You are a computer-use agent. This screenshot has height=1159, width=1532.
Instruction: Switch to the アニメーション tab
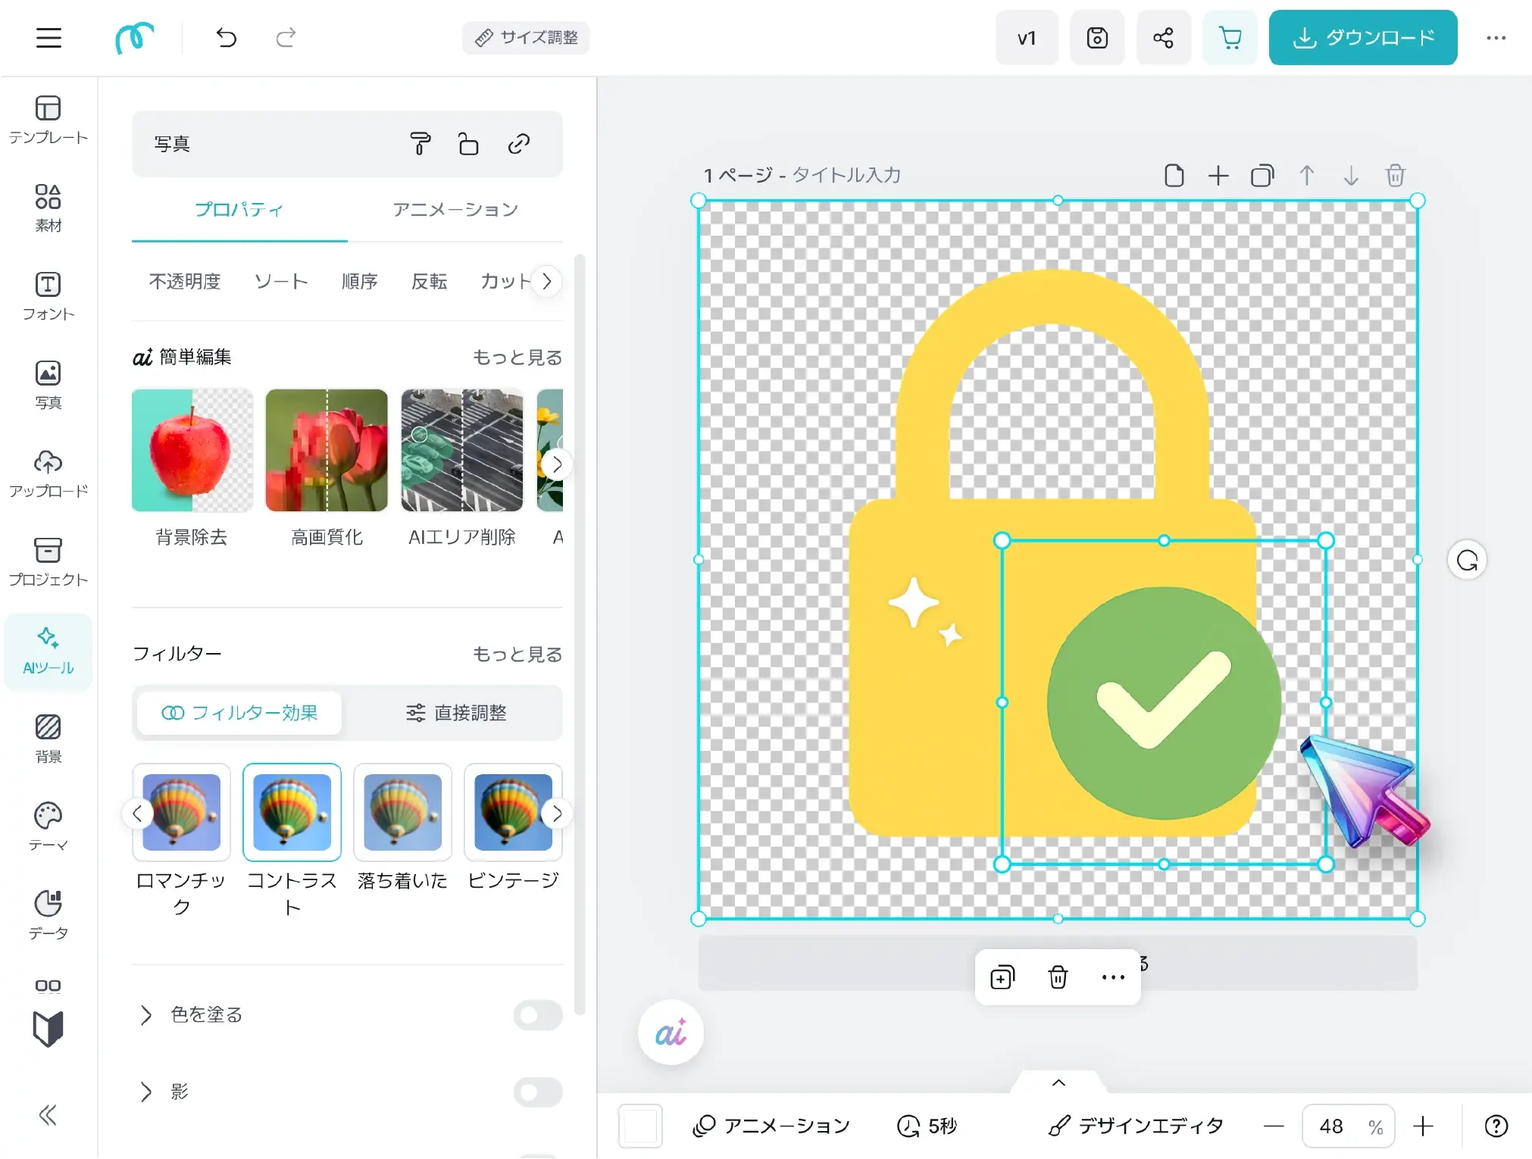455,210
